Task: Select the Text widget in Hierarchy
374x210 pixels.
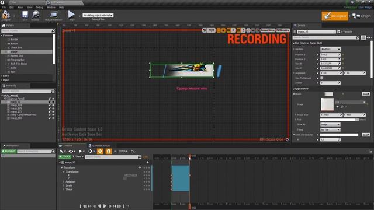Action: 23,115
